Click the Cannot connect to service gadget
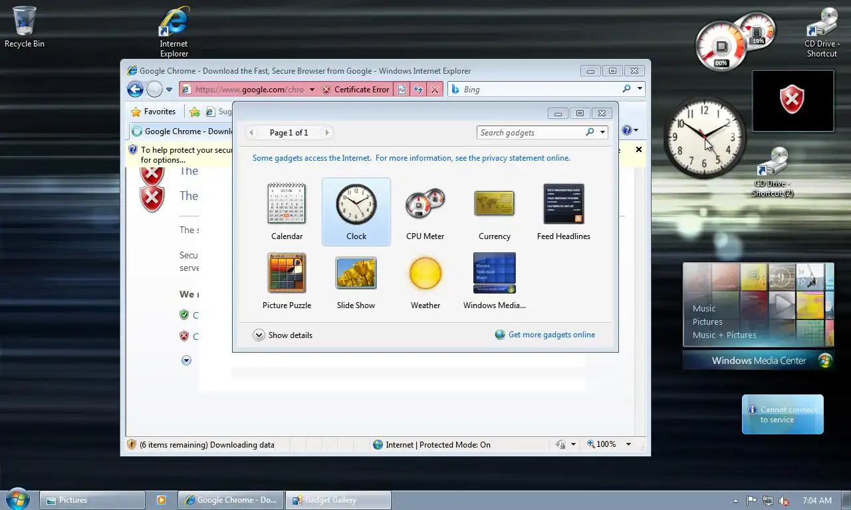 pyautogui.click(x=783, y=414)
